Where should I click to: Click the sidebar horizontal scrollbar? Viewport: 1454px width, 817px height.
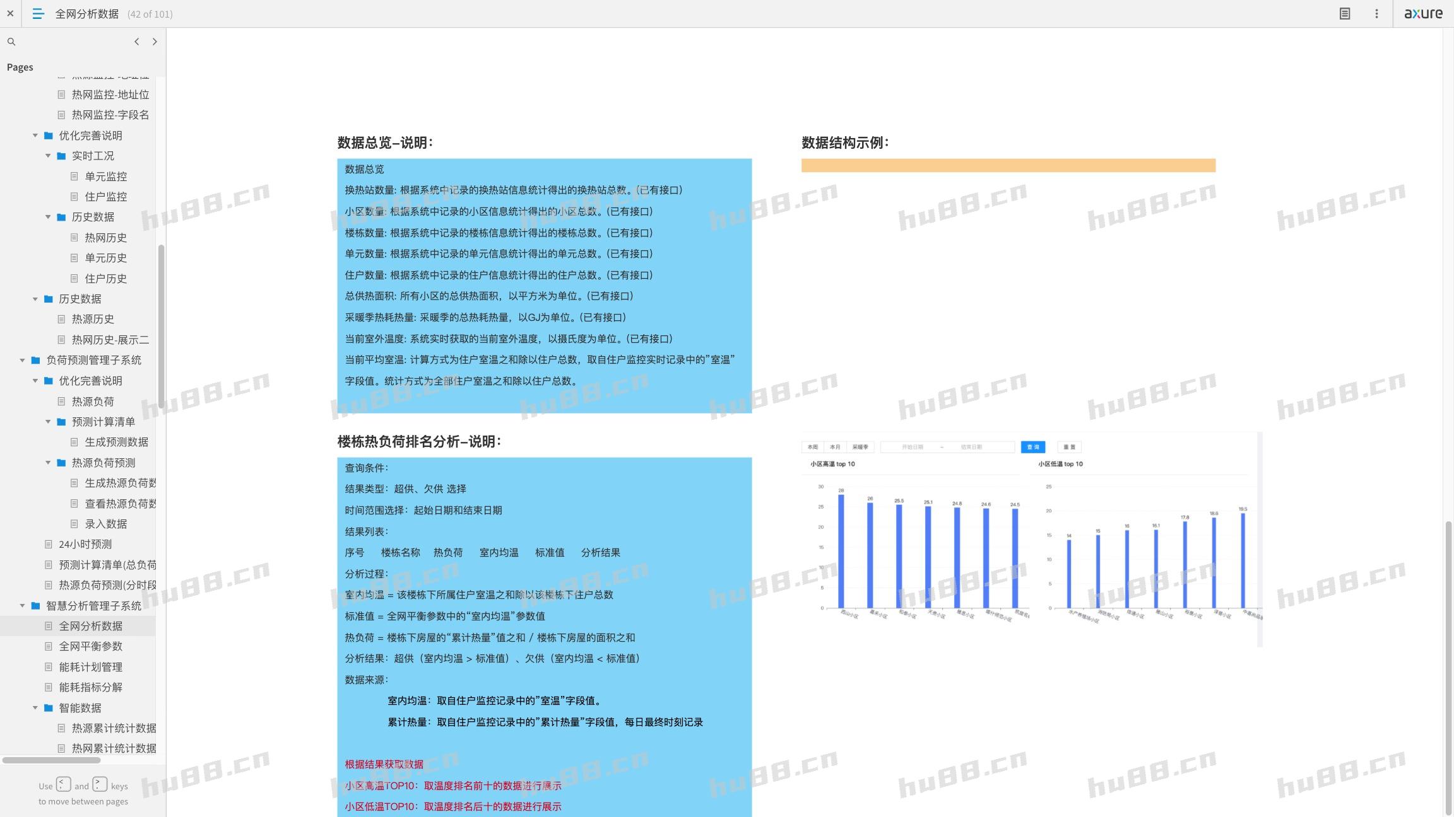(50, 760)
